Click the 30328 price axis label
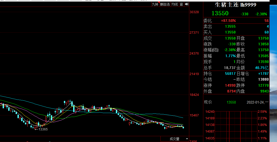The width and height of the screenshot is (277, 142). pos(194,12)
